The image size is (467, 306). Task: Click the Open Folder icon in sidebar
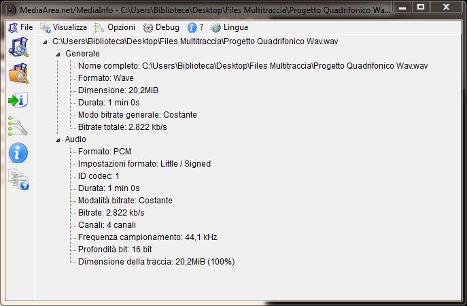click(x=18, y=73)
